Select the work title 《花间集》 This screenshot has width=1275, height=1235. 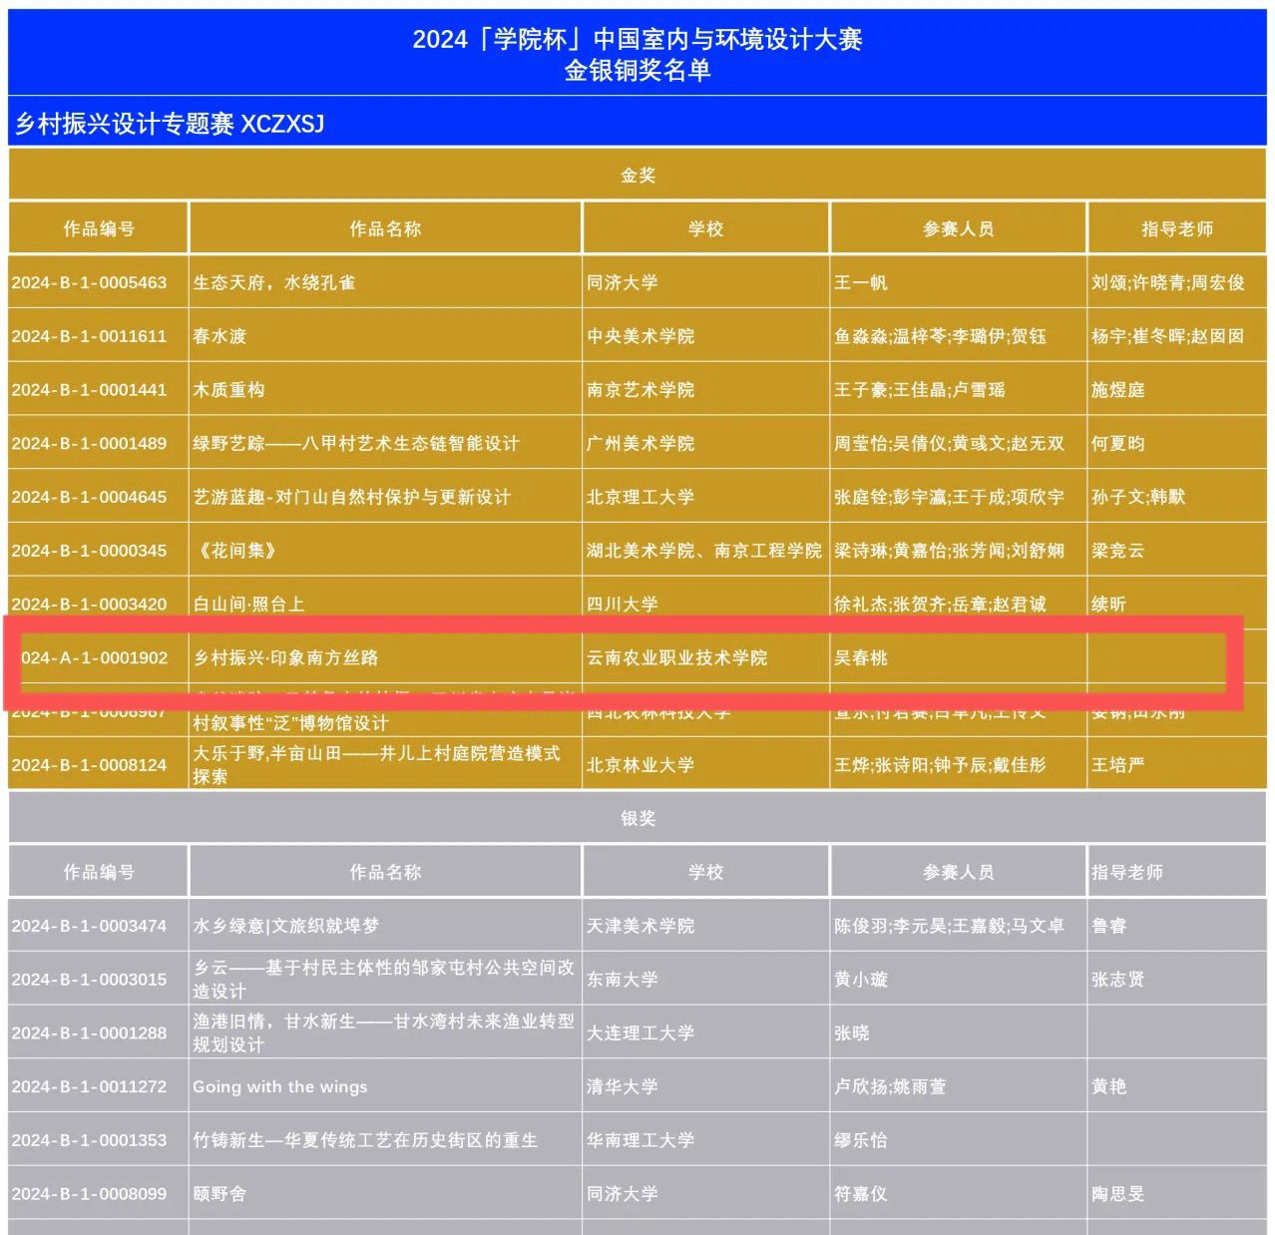click(234, 551)
